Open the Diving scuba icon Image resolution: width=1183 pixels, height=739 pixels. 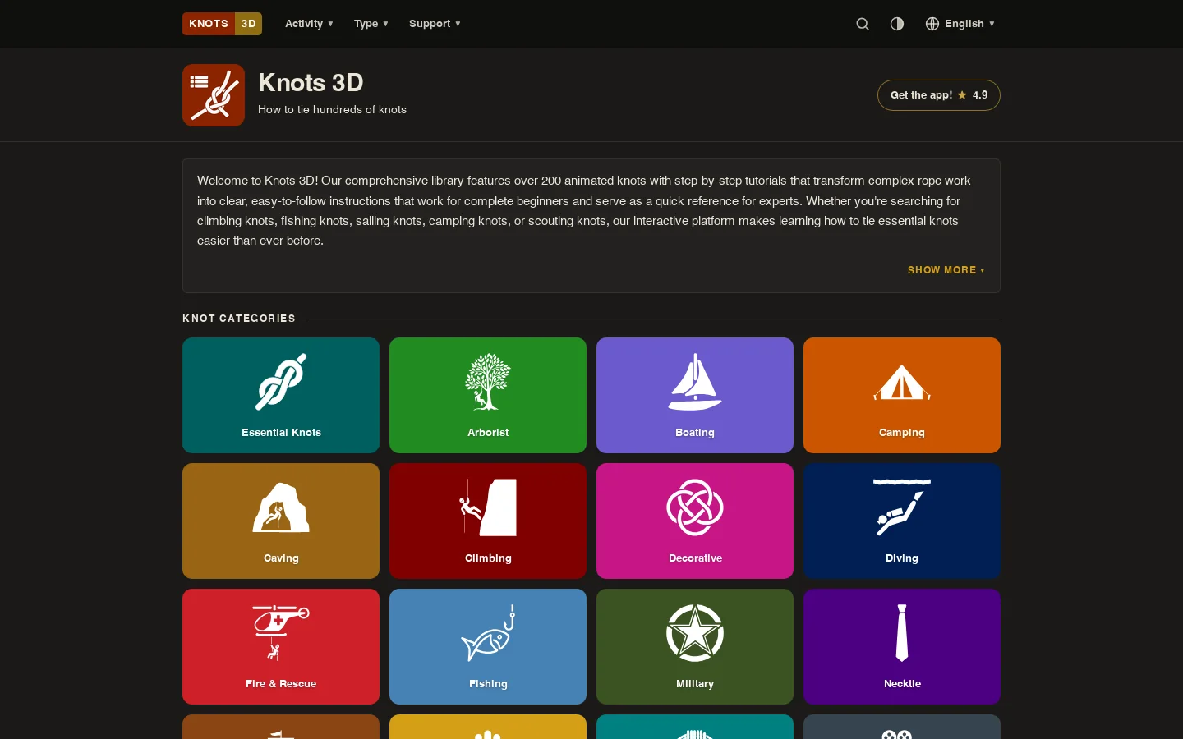tap(902, 507)
